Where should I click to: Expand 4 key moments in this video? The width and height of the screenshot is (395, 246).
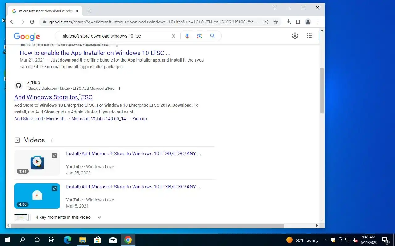[x=69, y=217]
